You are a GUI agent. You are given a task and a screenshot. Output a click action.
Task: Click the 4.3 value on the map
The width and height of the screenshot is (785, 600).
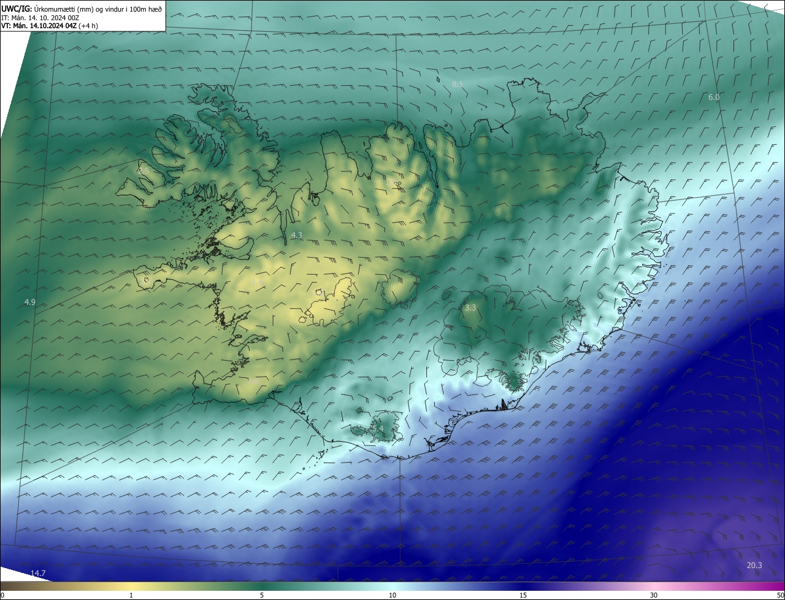pos(297,235)
